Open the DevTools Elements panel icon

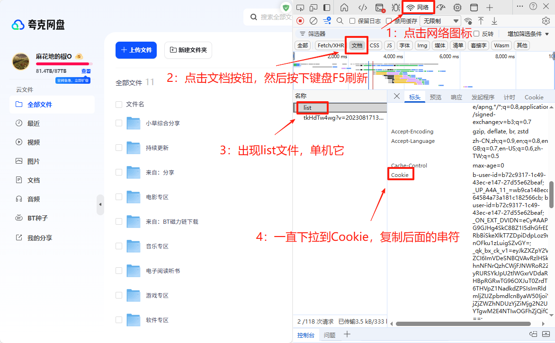click(x=363, y=8)
